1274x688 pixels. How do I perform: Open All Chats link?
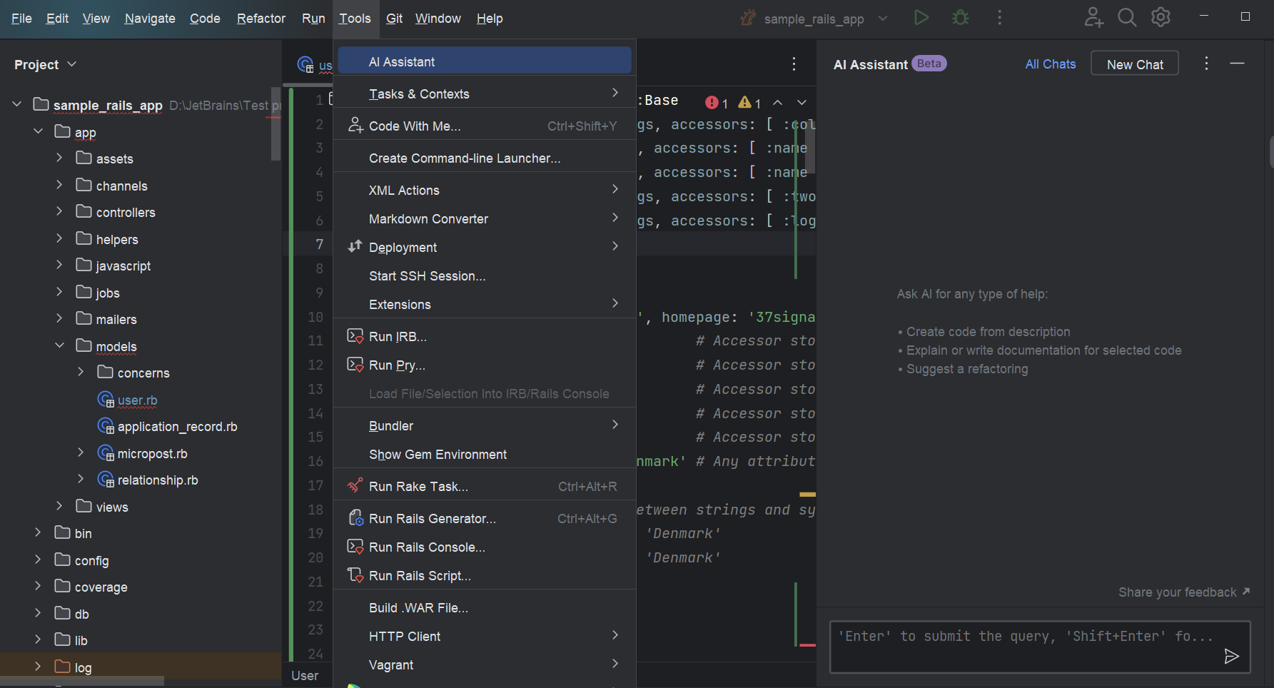tap(1050, 64)
